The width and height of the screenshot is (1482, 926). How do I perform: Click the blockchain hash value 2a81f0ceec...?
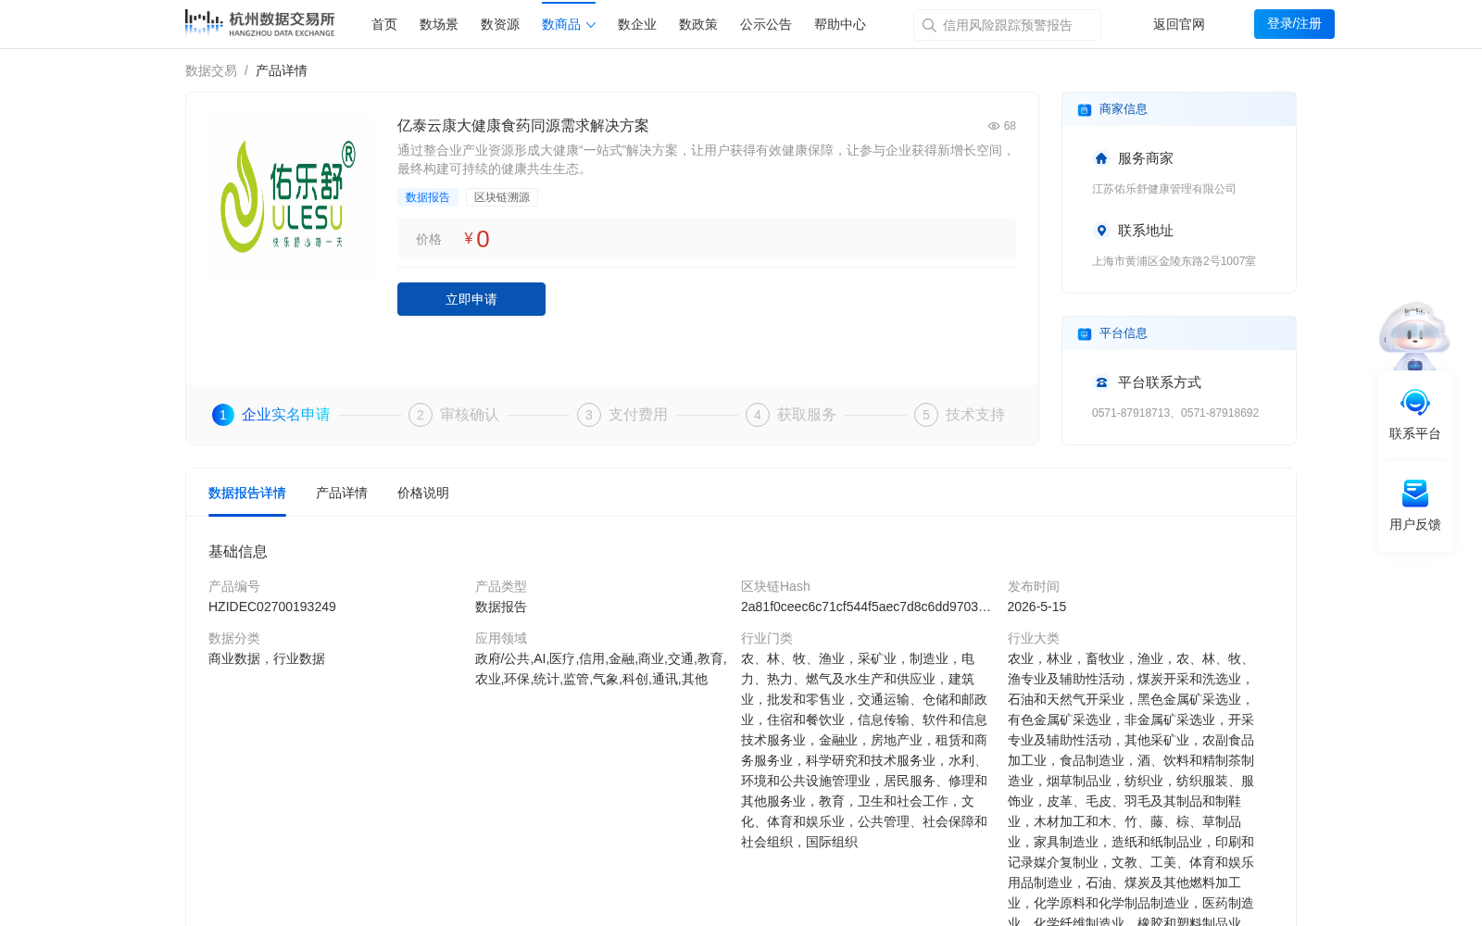click(x=866, y=607)
